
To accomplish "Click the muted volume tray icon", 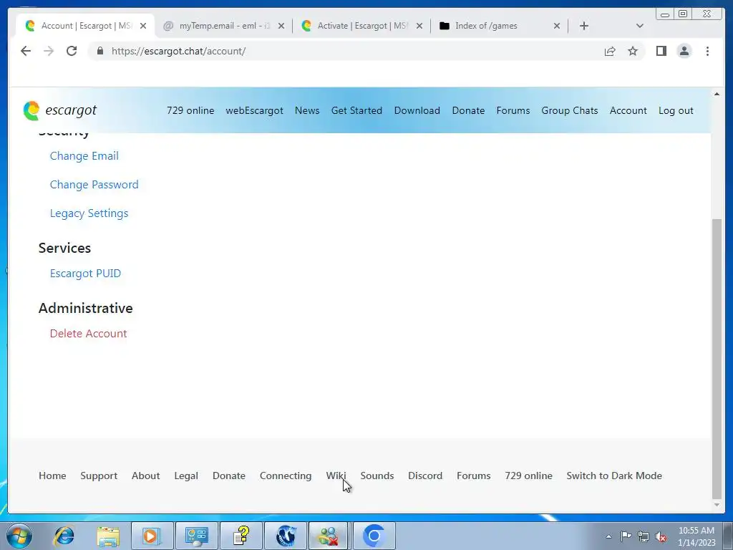I will (661, 536).
